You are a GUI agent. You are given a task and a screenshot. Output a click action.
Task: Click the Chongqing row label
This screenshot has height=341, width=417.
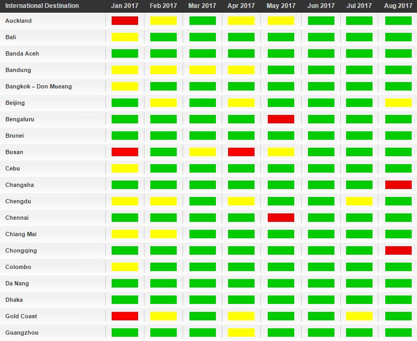(x=21, y=250)
